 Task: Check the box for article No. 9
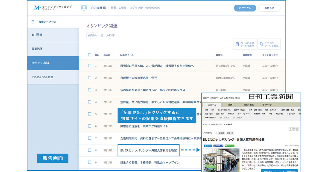click(90, 162)
